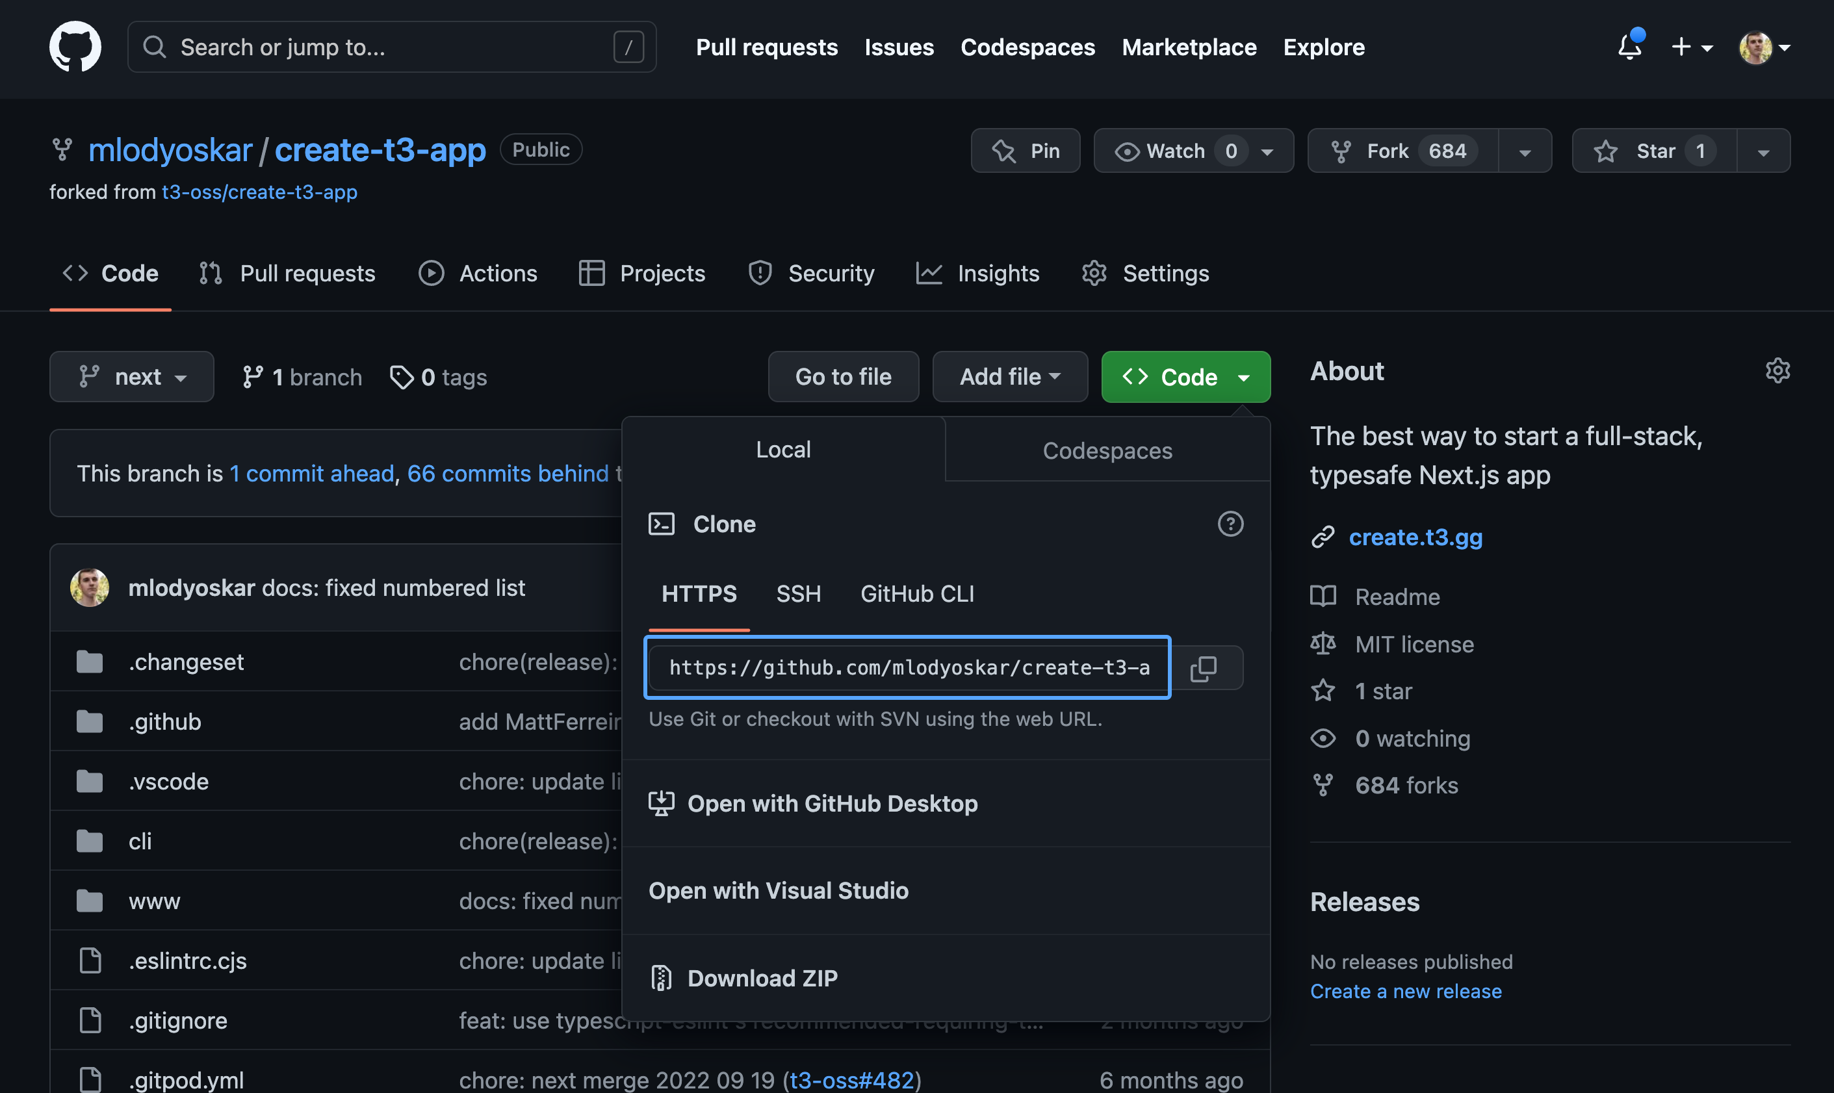Star the repository
Image resolution: width=1834 pixels, height=1093 pixels.
(x=1654, y=151)
